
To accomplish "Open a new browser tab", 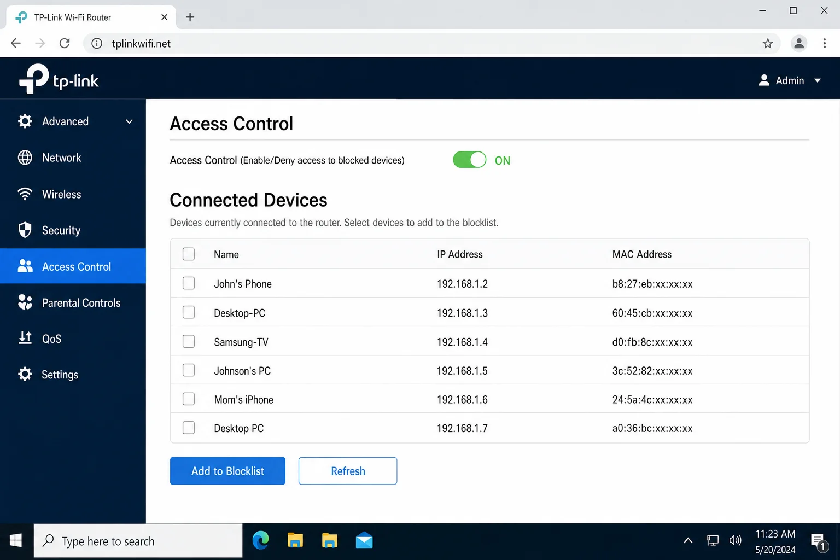I will click(190, 17).
